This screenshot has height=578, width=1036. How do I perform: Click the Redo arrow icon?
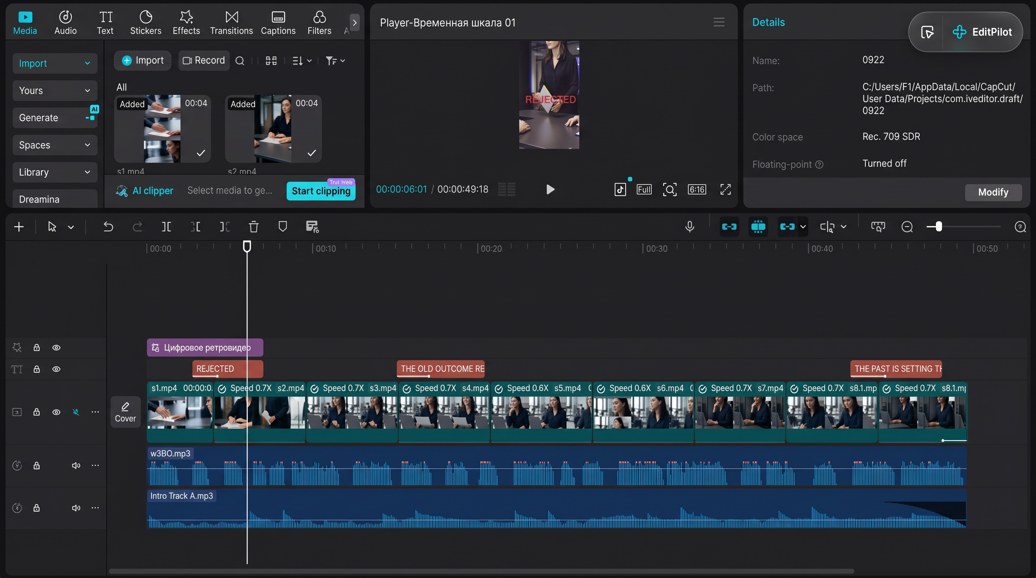pos(137,227)
